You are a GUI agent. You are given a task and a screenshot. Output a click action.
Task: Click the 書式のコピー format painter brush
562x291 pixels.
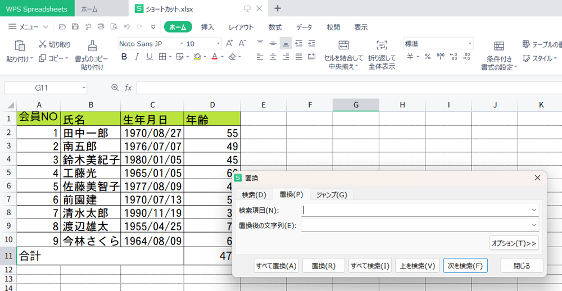point(92,46)
